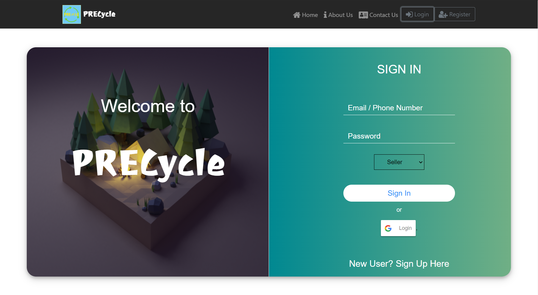Click the PRECycle logo image
This screenshot has height=295, width=538.
pyautogui.click(x=72, y=14)
